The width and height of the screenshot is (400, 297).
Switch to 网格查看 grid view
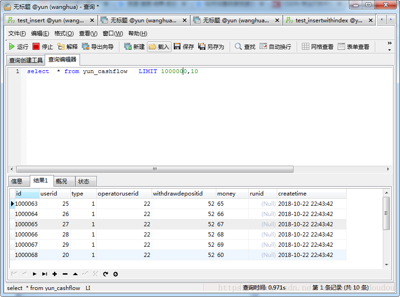(318, 47)
